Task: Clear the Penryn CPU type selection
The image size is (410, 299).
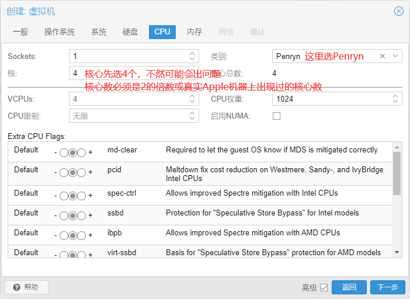Action: click(x=383, y=56)
